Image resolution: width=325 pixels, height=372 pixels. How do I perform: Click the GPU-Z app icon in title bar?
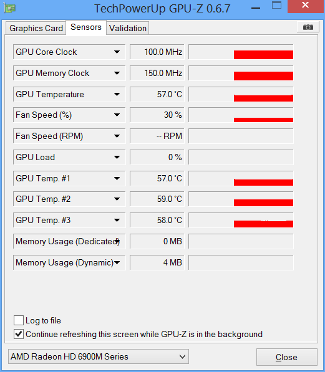[10, 8]
